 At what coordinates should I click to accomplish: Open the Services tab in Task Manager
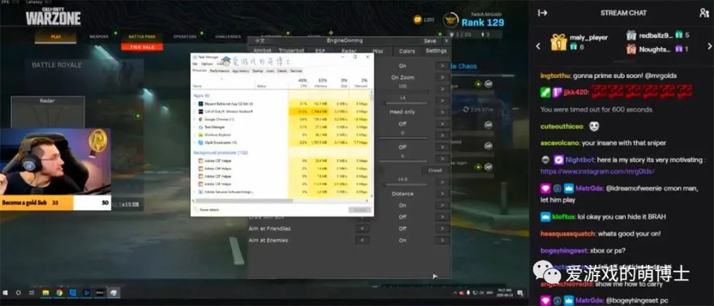click(x=296, y=71)
